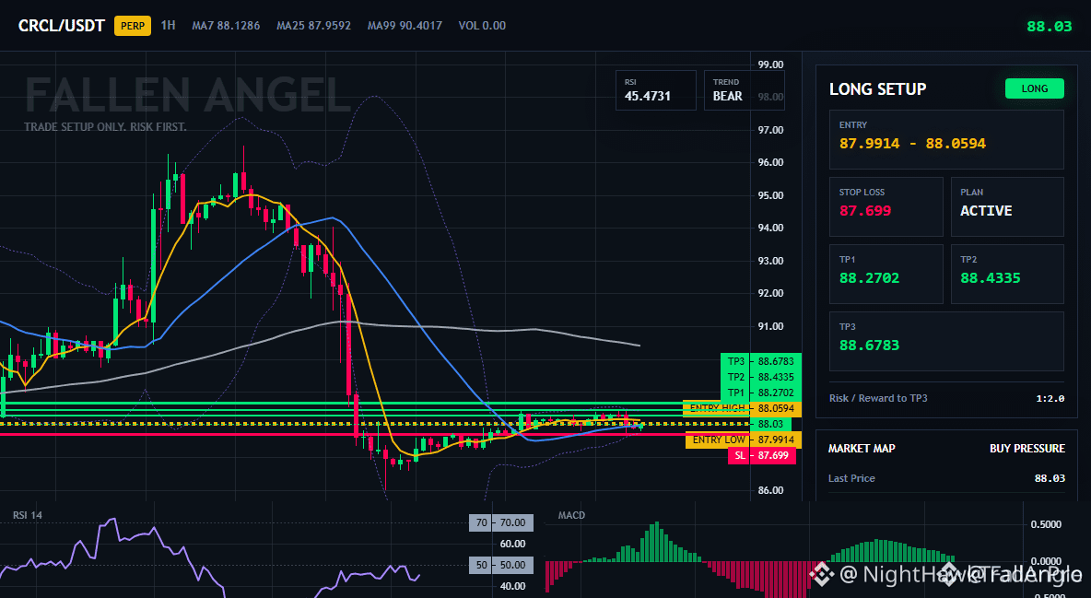Click the MACD 0.5000 axis label
Screen dimensions: 1091x598
[1046, 524]
